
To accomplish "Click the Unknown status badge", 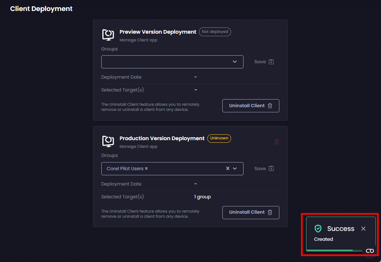I will [x=219, y=138].
